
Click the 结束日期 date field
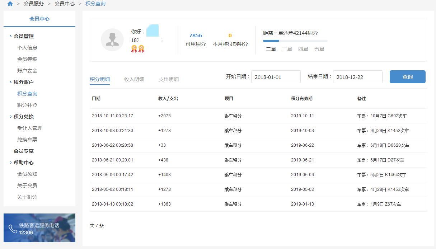pos(357,77)
